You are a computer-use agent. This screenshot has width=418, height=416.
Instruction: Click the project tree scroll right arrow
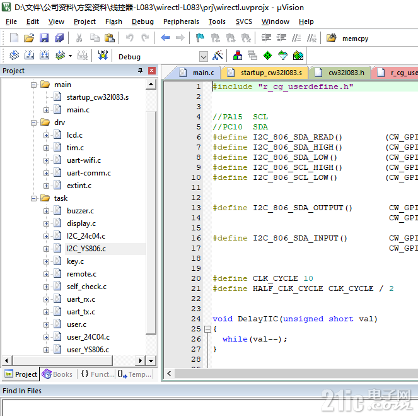[x=140, y=360]
